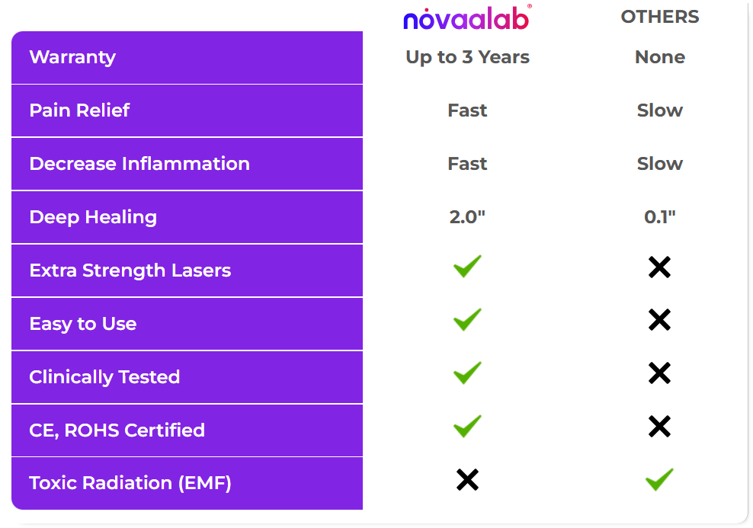The height and width of the screenshot is (528, 753).
Task: Click the green checkmark for CE, ROHS Certified
Action: (467, 426)
